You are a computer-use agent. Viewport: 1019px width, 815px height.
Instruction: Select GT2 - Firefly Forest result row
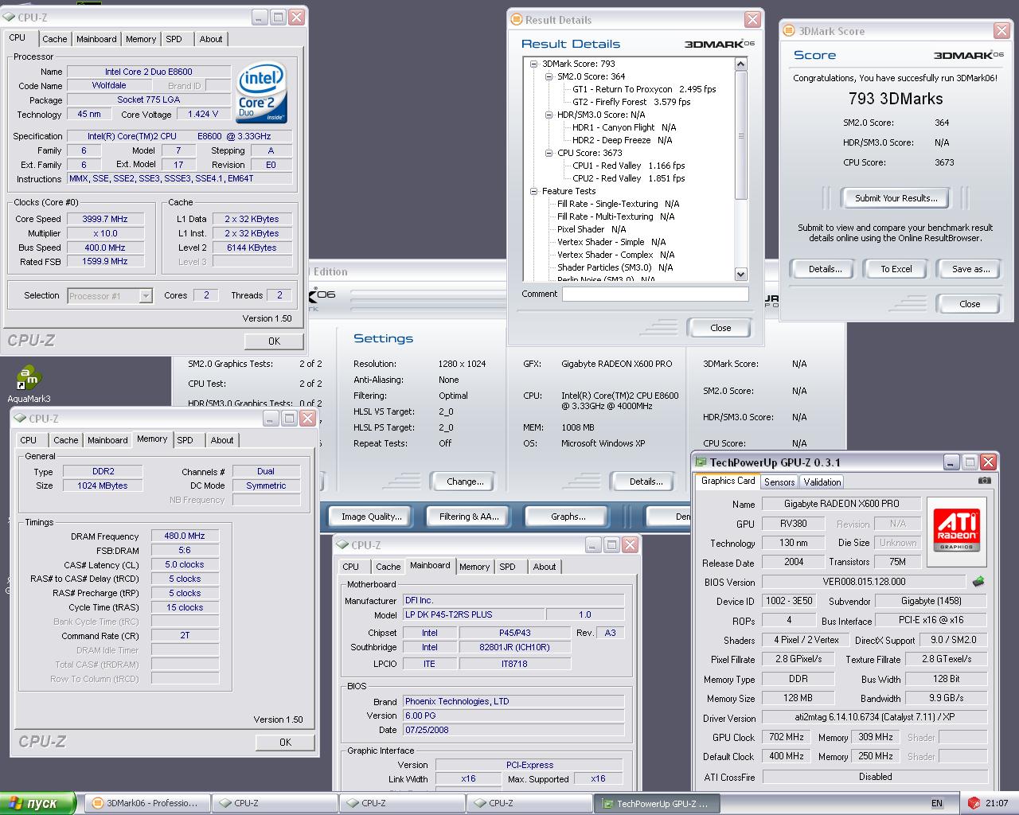[631, 102]
